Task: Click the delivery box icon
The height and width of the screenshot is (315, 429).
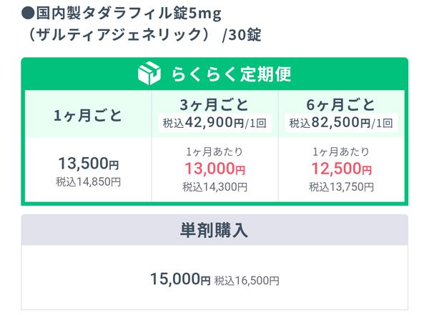Action: point(149,73)
